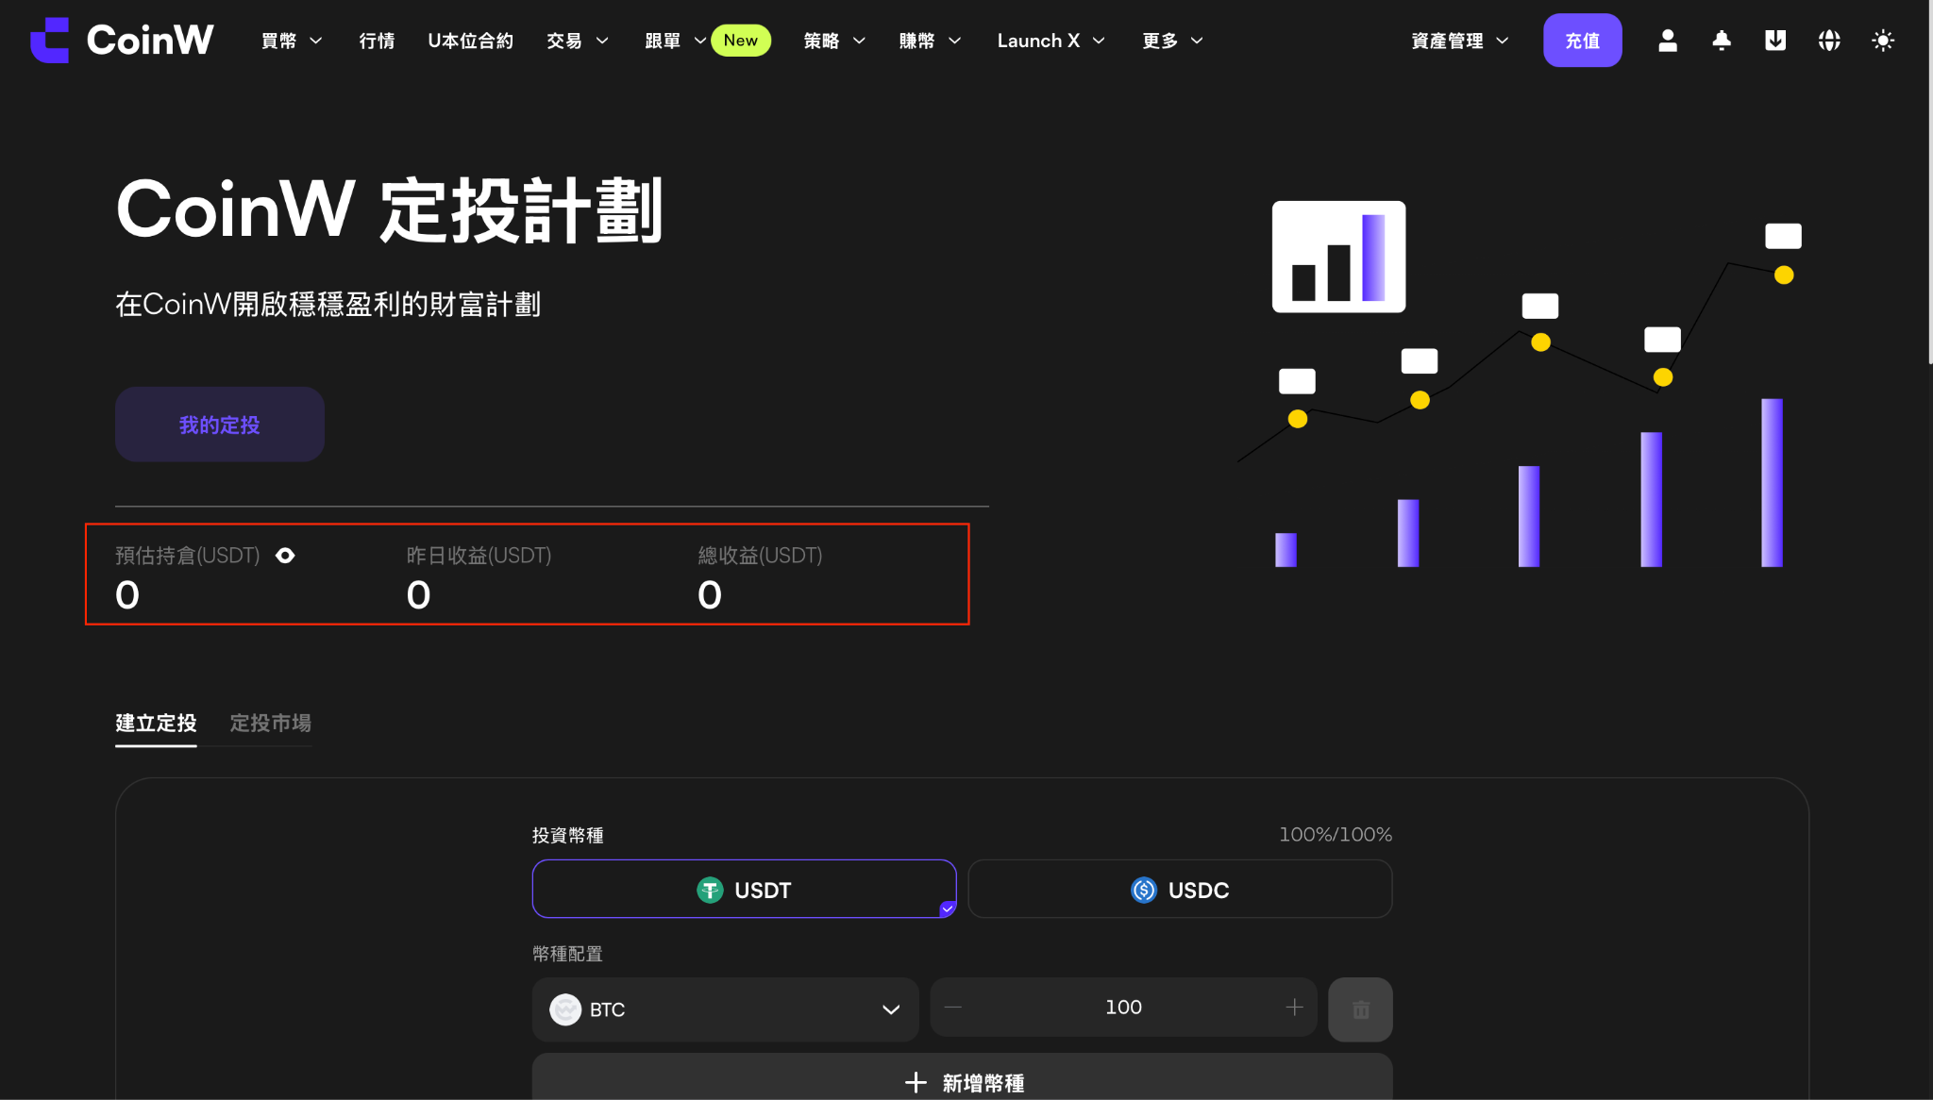Viewport: 1933px width, 1100px height.
Task: Click the 幣種配置 label
Action: click(567, 954)
